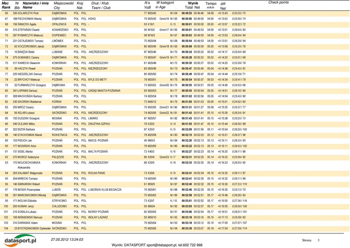Select the name NOWAK Jerzy
This screenshot has height=248, width=350.
coord(26,207)
